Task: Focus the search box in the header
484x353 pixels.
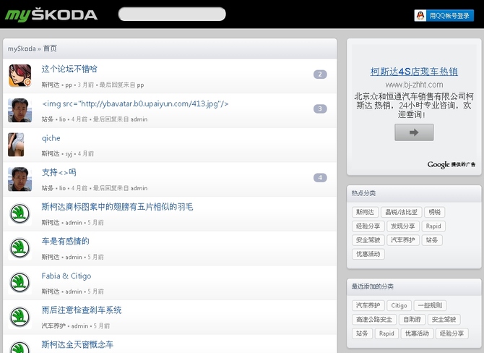Action: pos(172,14)
